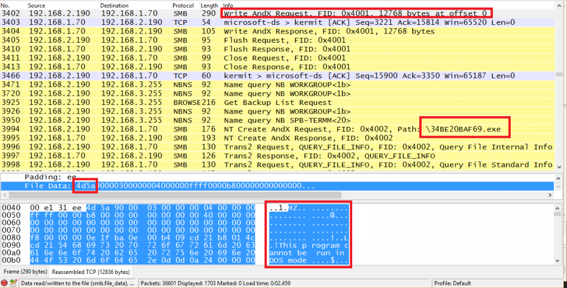567x288 pixels.
Task: Click hex bytes on offset row 0050
Action: 143,215
